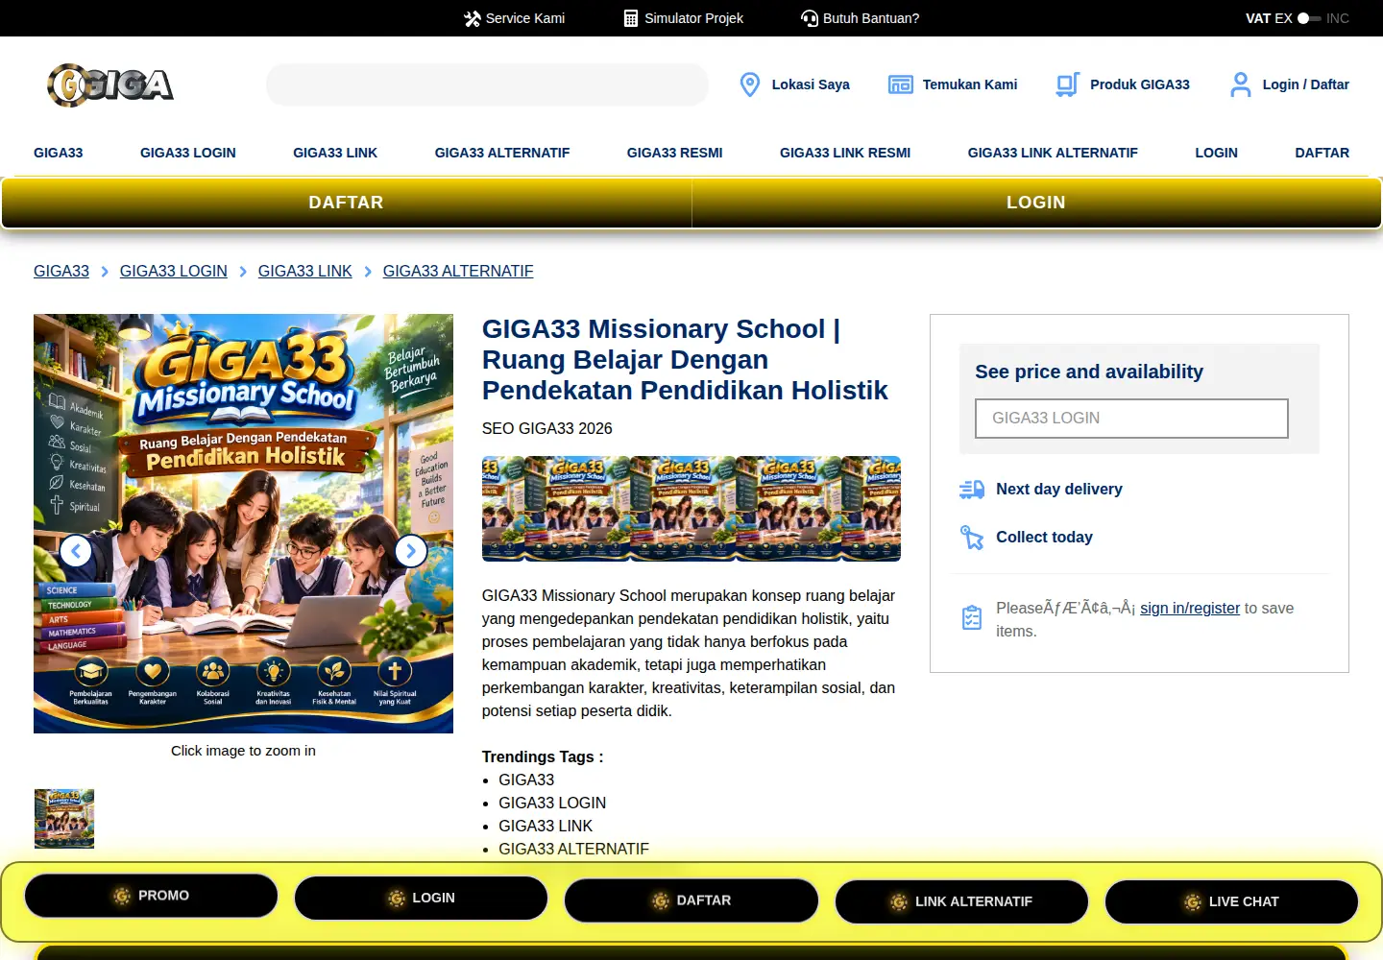This screenshot has height=960, width=1383.
Task: Click the GIGA logo in the header
Action: (110, 85)
